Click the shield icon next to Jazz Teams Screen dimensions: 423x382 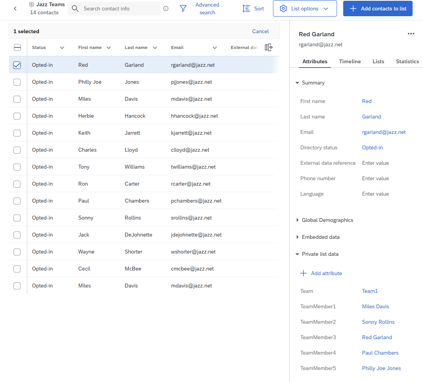point(32,5)
